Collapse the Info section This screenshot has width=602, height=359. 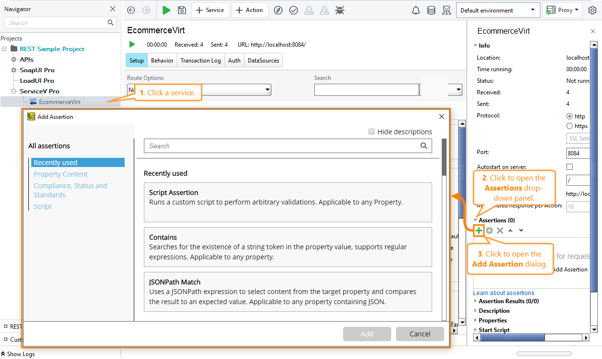coord(475,46)
